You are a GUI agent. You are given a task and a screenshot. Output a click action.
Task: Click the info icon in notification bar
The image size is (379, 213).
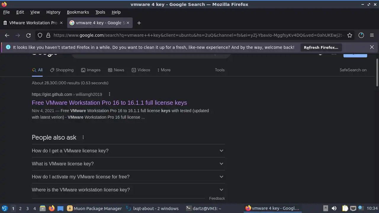pyautogui.click(x=8, y=47)
